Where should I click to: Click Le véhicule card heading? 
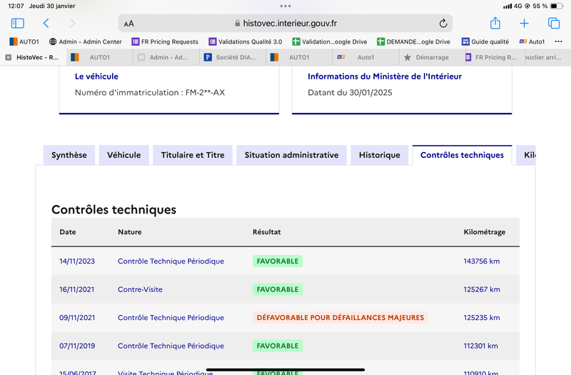96,76
